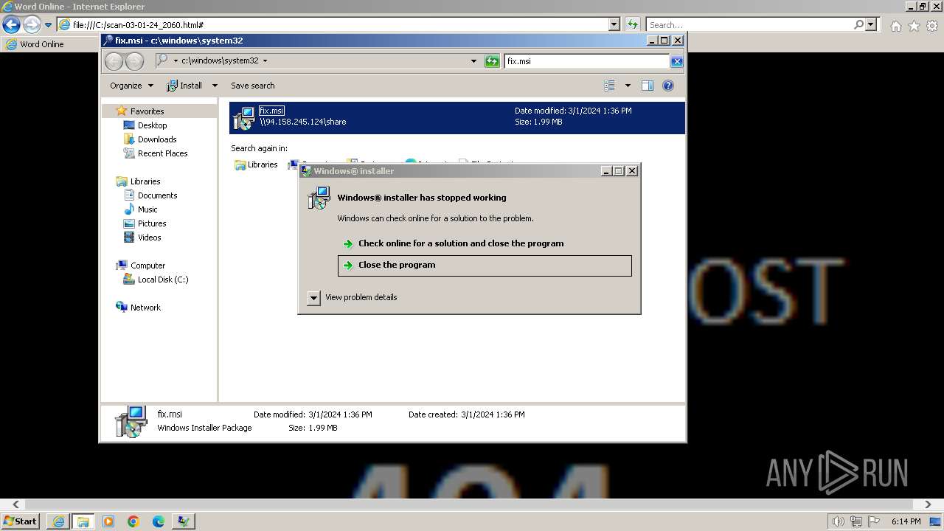Image resolution: width=944 pixels, height=531 pixels.
Task: Select the Word Online browser tab
Action: pyautogui.click(x=35, y=44)
